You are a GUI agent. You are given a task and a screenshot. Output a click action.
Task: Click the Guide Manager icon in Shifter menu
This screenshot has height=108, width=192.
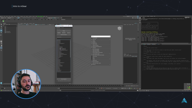92,38
